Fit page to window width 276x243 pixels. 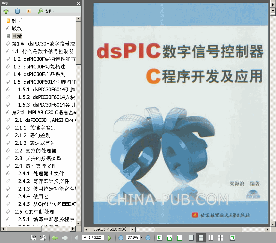(x=170, y=238)
